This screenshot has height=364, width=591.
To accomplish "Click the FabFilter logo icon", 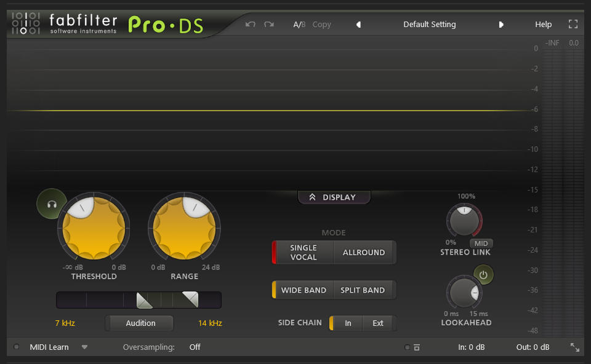I will pos(26,23).
